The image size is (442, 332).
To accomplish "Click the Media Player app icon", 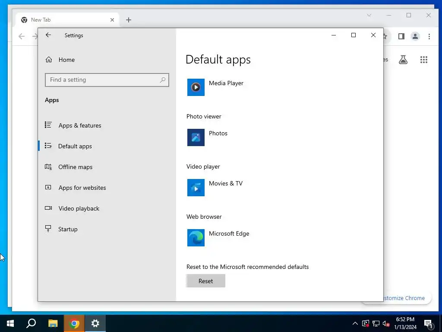I will point(196,87).
